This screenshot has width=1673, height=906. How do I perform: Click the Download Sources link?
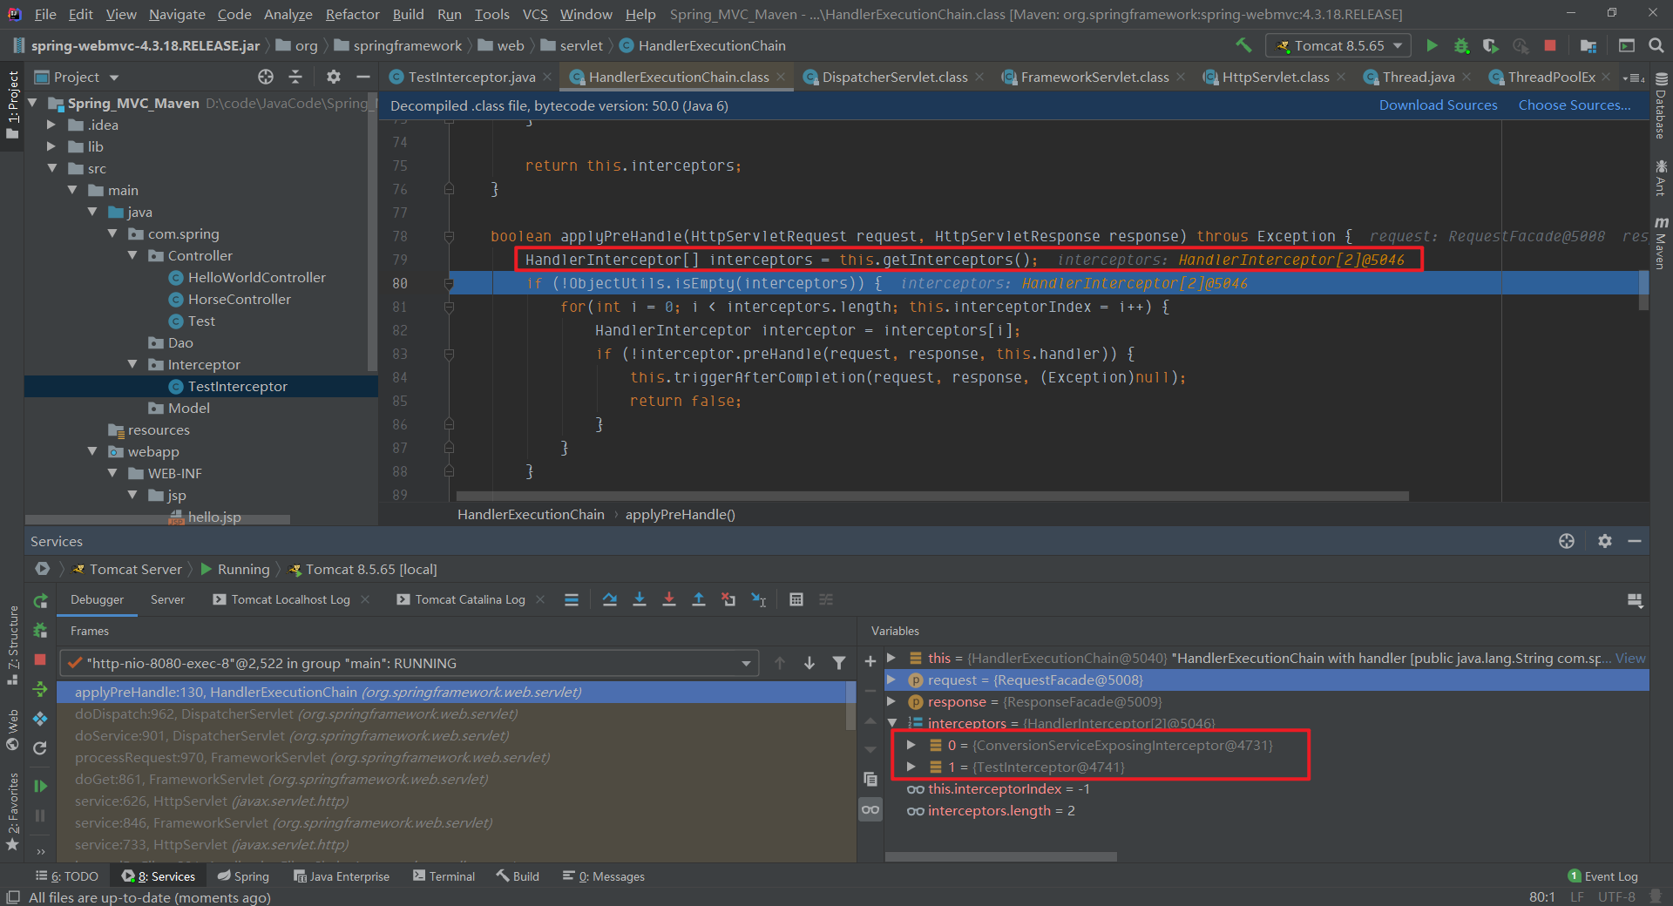tap(1438, 105)
